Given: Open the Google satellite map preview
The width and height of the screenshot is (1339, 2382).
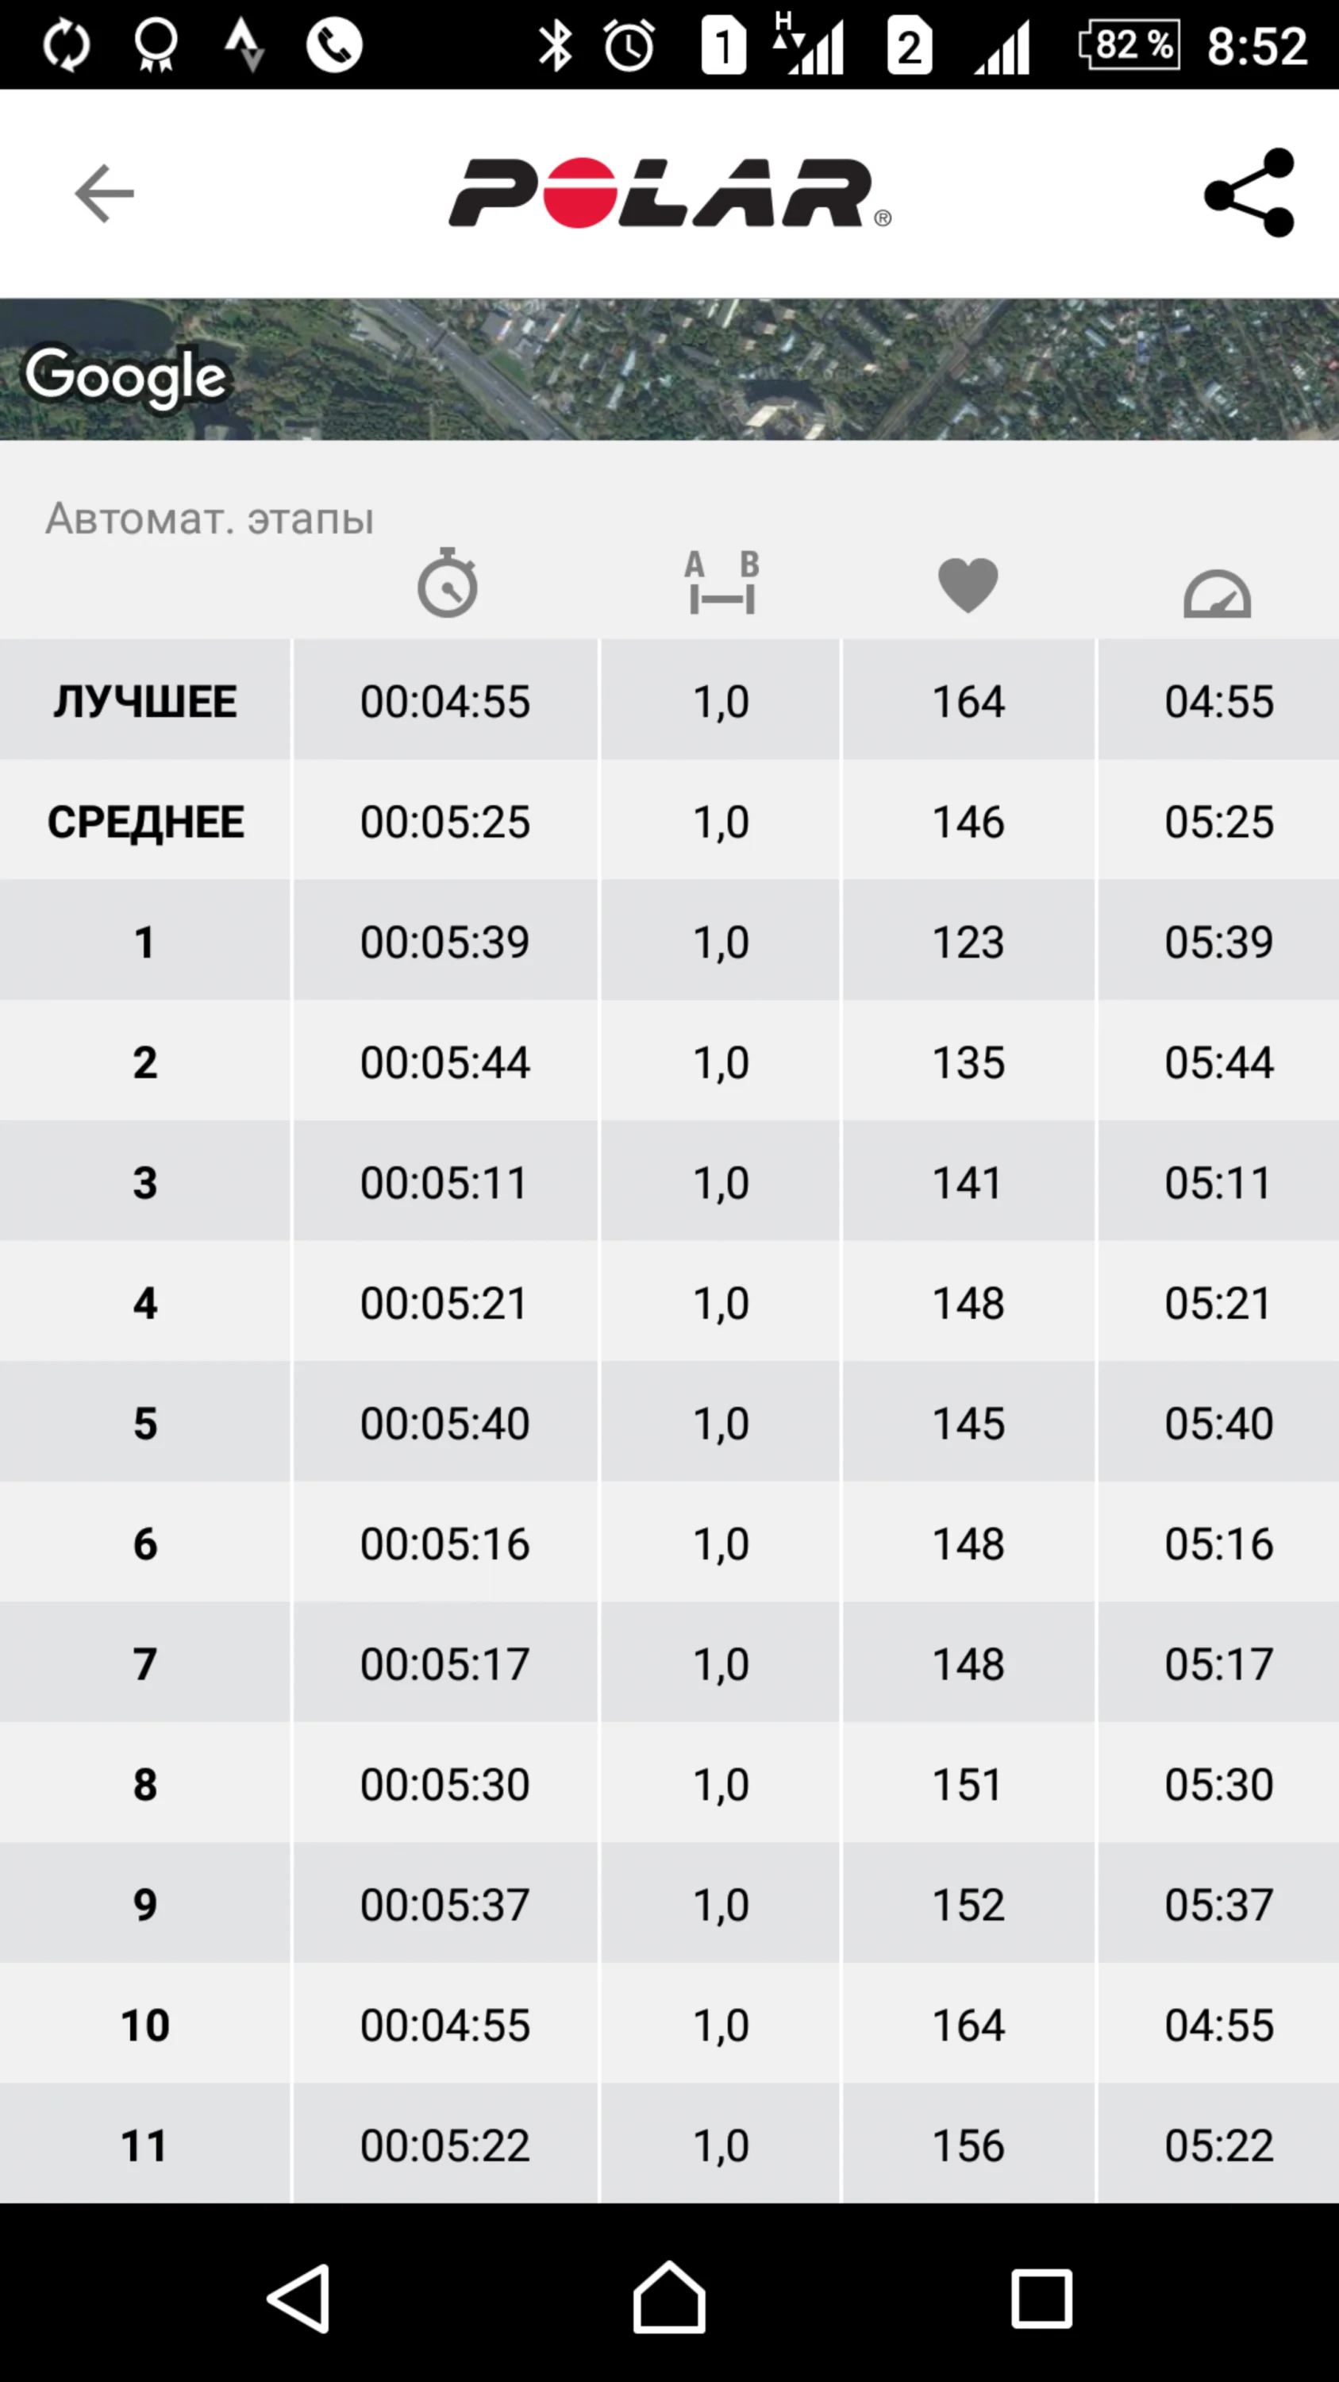Looking at the screenshot, I should [669, 369].
